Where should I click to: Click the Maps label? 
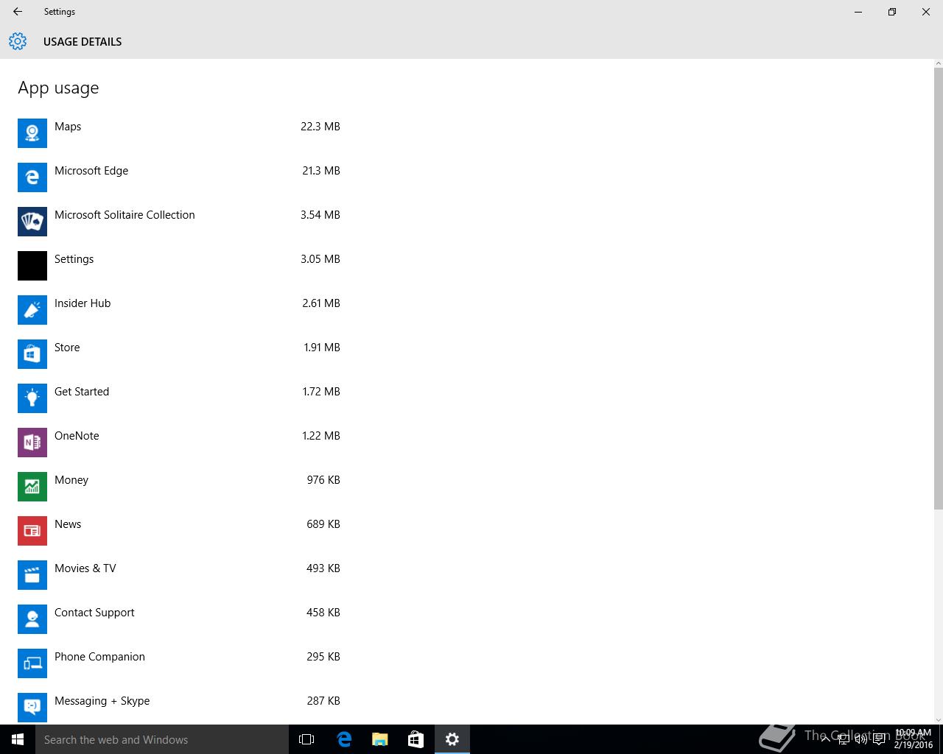click(68, 127)
